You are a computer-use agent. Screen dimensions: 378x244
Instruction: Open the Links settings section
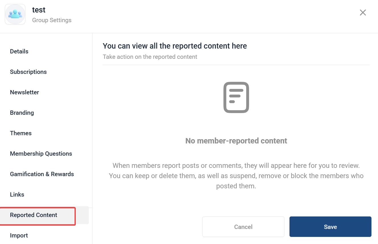(17, 195)
